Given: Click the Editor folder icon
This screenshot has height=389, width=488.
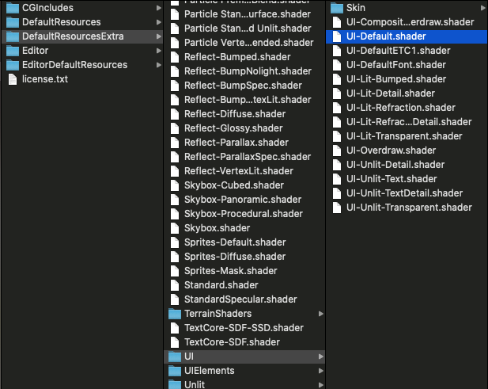Looking at the screenshot, I should tap(13, 51).
